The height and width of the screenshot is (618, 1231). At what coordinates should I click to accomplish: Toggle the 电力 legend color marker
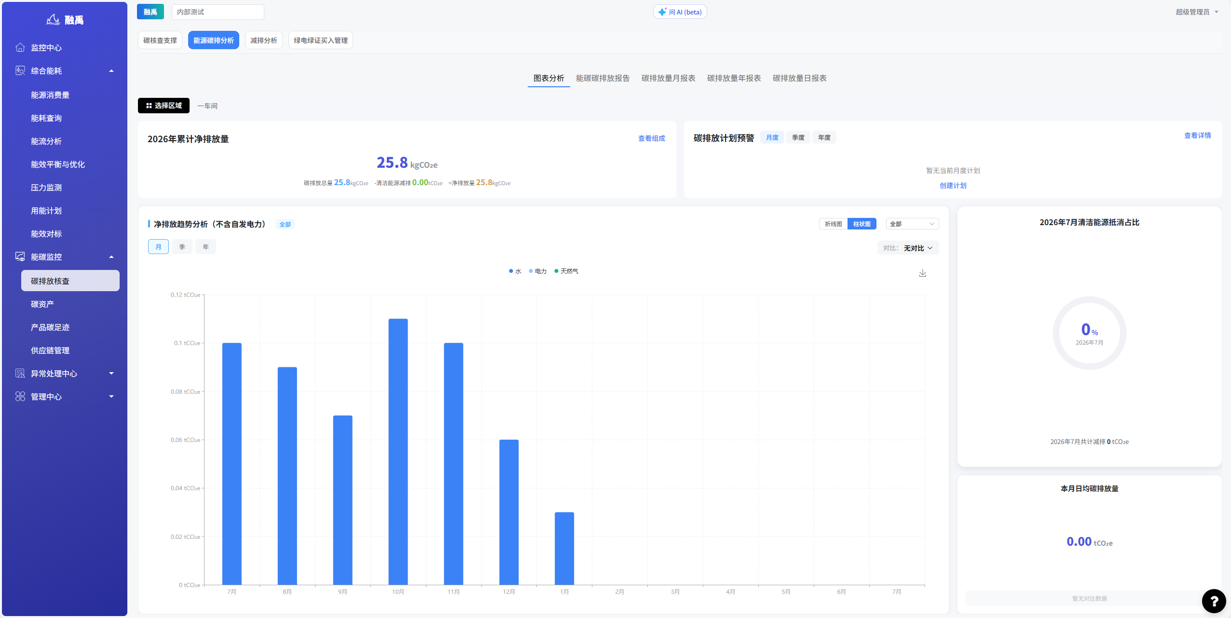pos(531,271)
